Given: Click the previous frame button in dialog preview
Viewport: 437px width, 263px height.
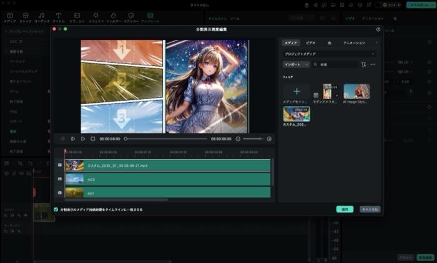Looking at the screenshot, I should coord(62,138).
